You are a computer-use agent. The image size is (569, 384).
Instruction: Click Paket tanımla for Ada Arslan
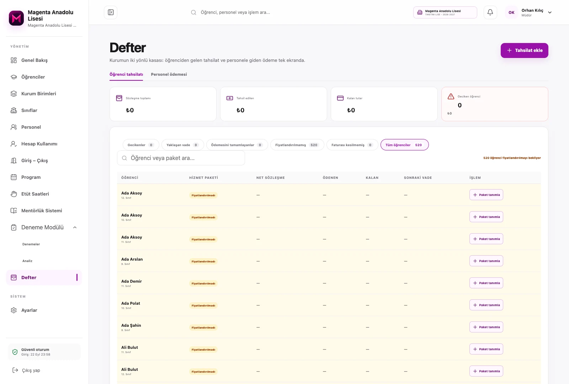point(486,261)
